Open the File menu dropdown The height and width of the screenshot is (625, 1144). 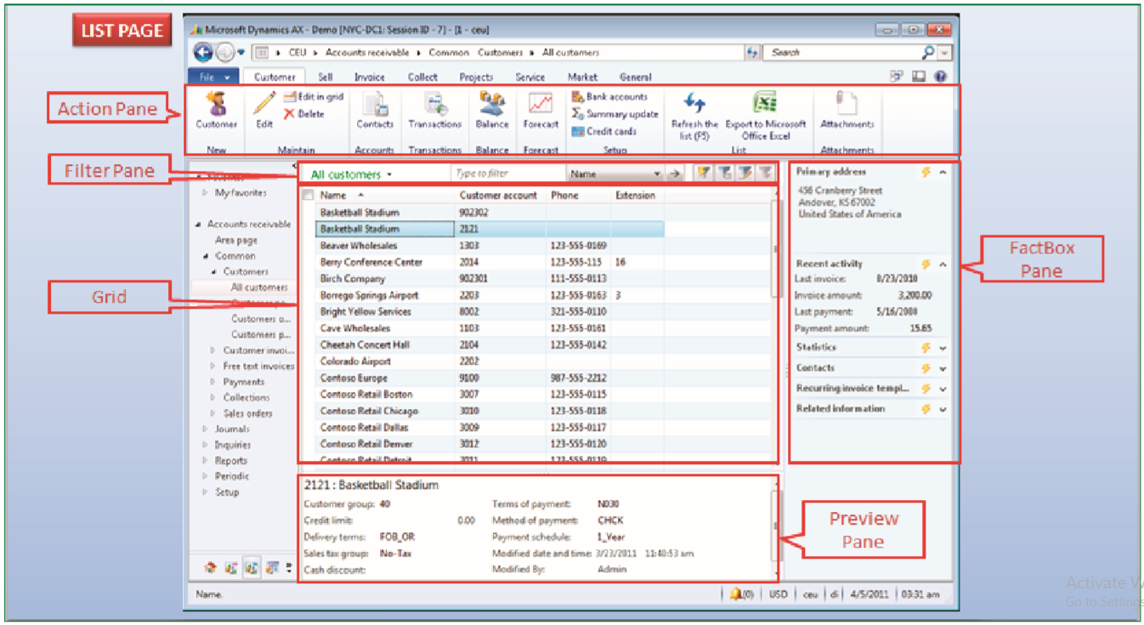215,77
